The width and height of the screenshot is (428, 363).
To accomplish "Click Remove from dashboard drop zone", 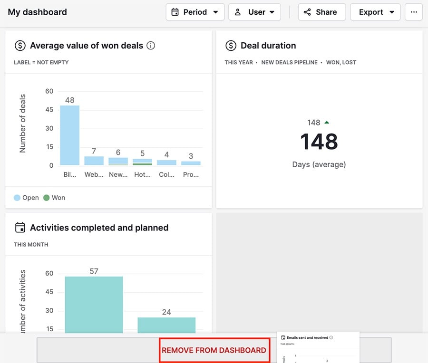I will click(214, 350).
